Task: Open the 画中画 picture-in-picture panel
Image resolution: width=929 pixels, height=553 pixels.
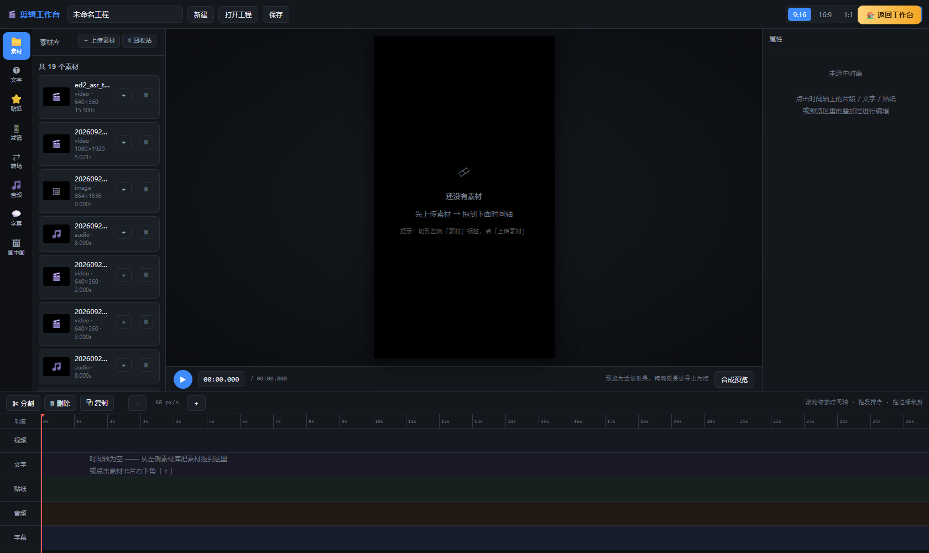Action: [x=17, y=247]
